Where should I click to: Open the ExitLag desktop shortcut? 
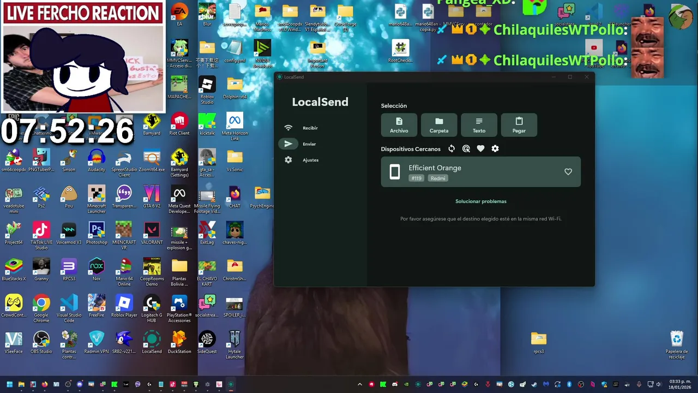point(207,234)
